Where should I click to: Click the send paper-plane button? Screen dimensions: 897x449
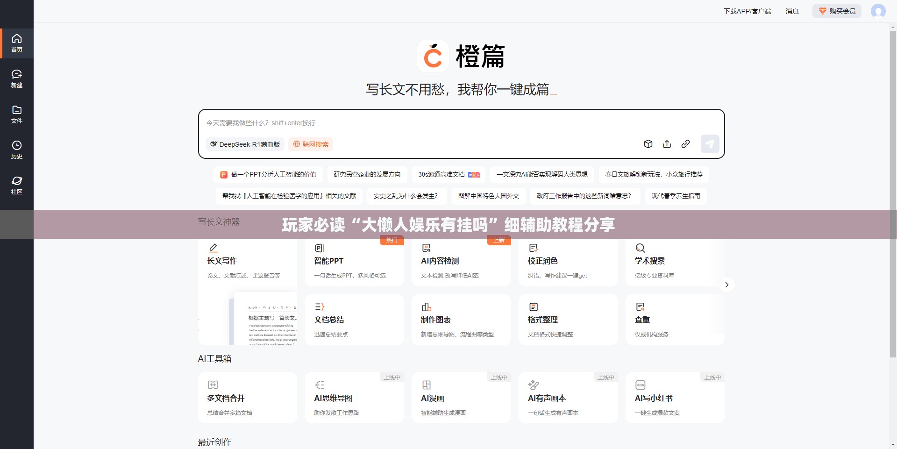coord(710,144)
